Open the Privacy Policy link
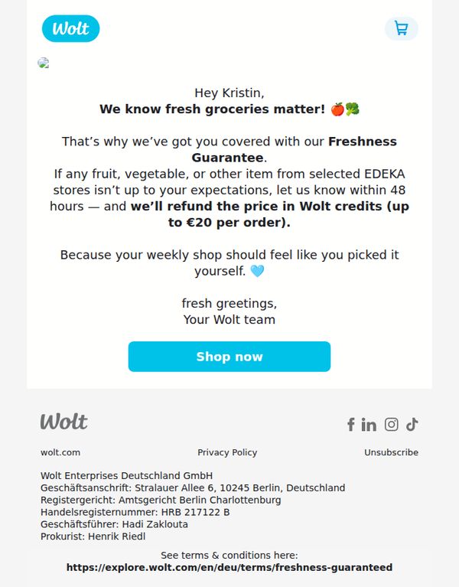This screenshot has width=459, height=587. [227, 452]
